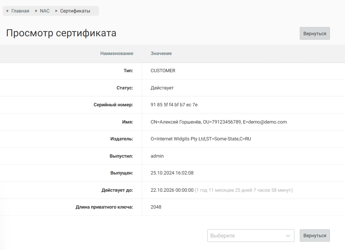Open the NAC breadcrumb link
The image size is (345, 250).
[44, 11]
